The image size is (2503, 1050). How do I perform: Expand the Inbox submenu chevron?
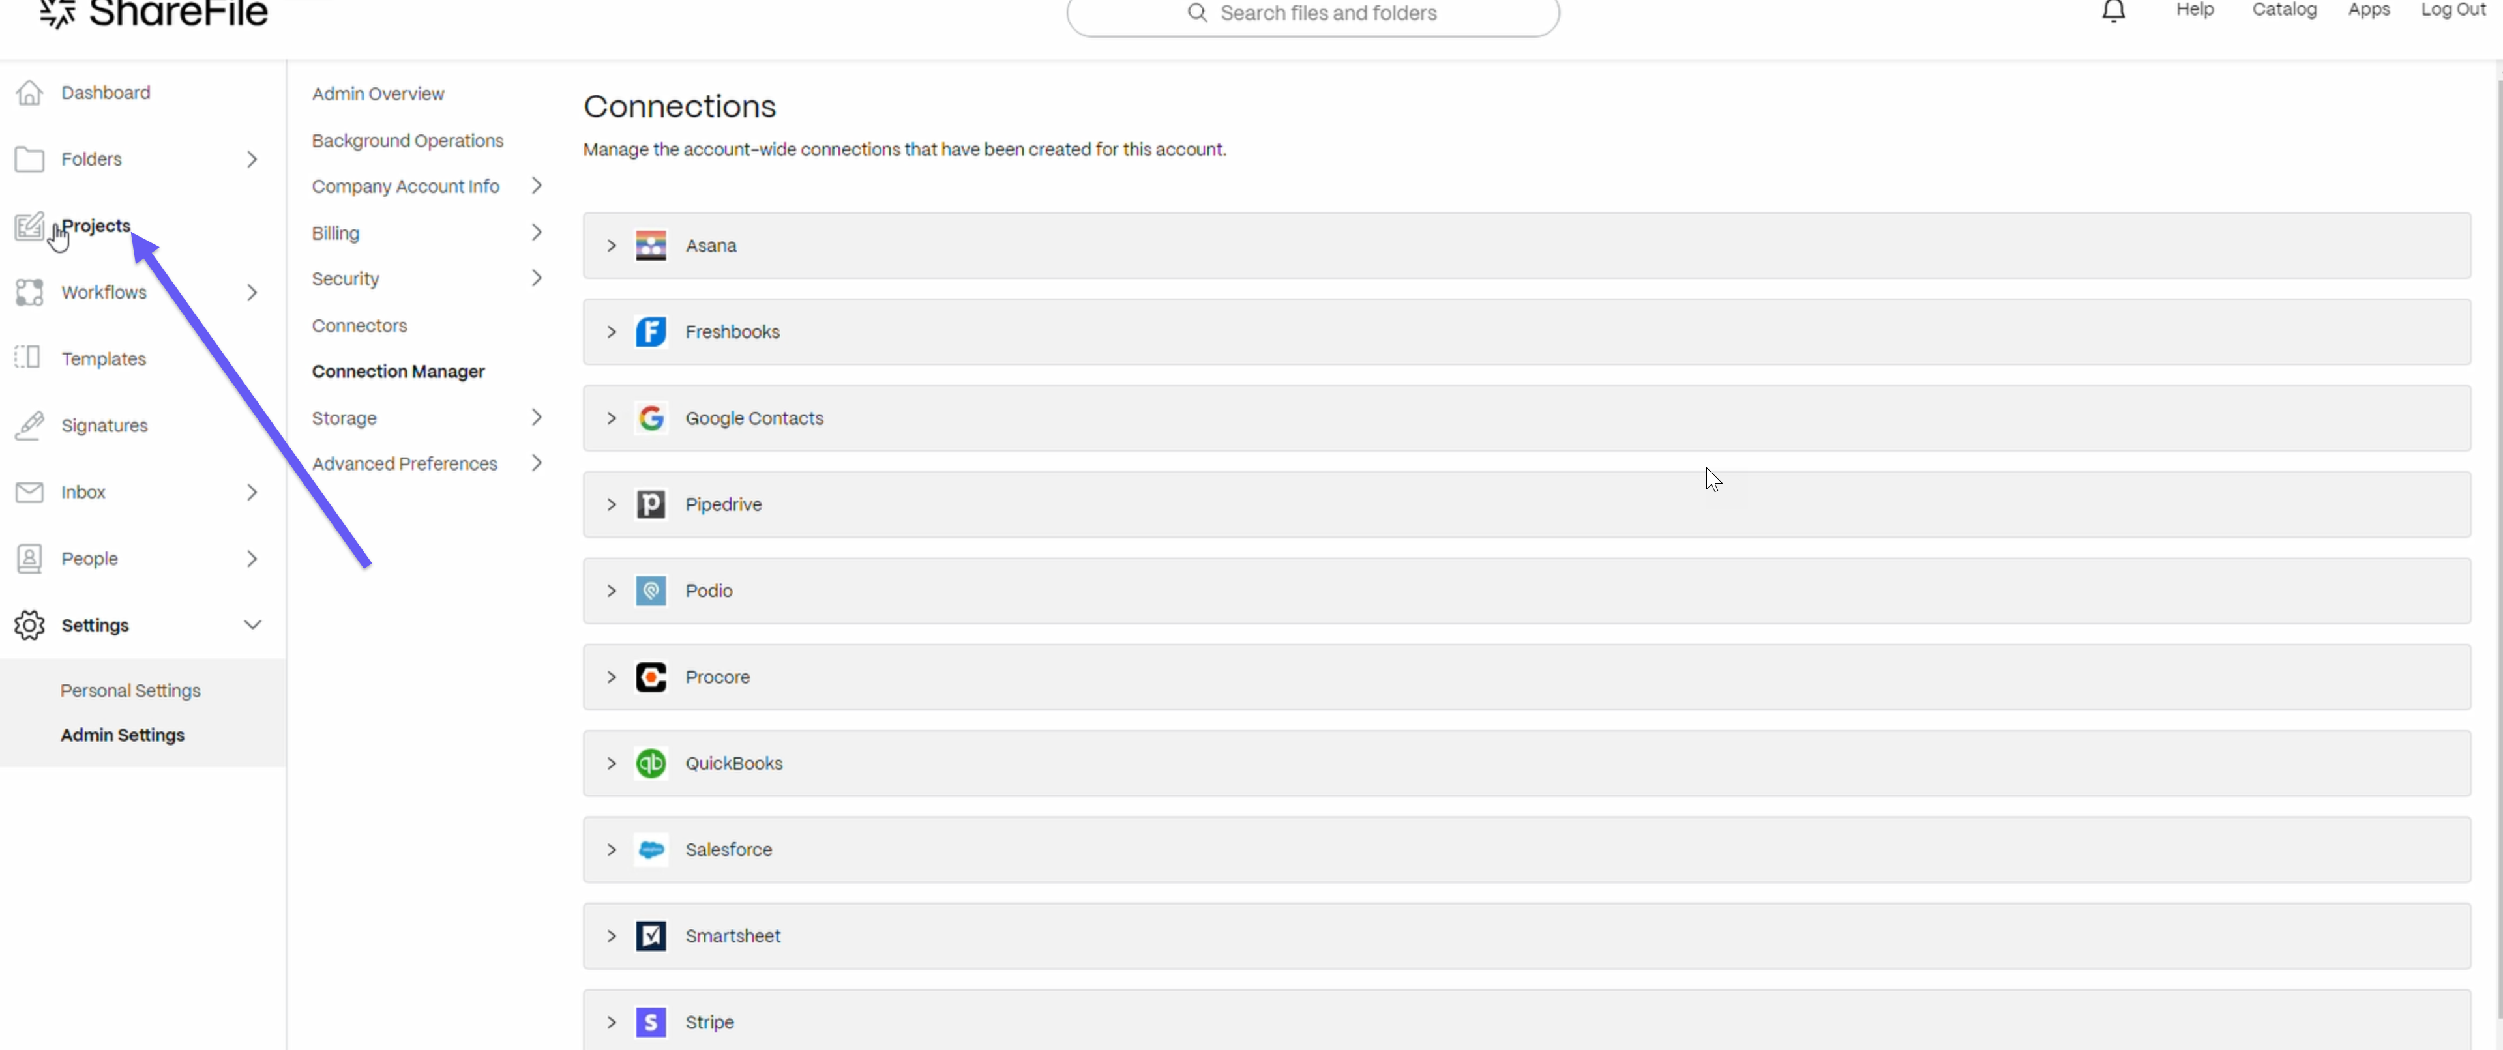tap(252, 493)
